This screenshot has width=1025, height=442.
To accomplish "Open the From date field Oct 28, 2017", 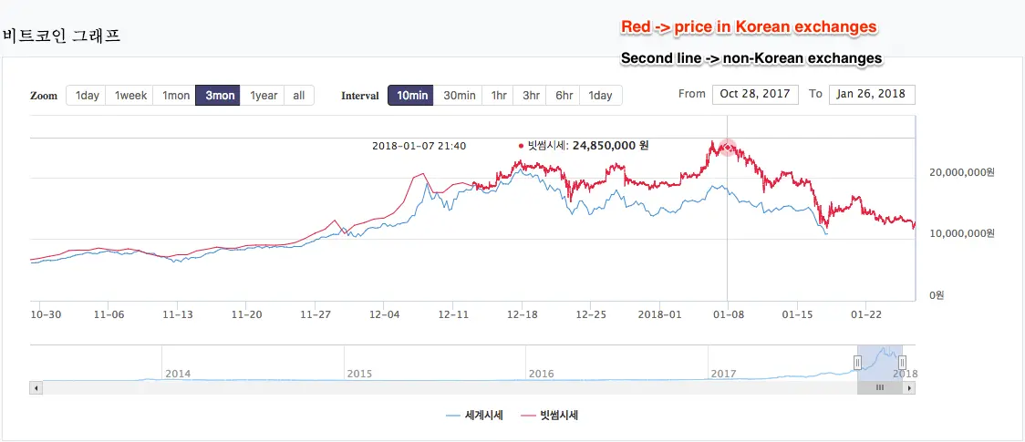I will [x=755, y=94].
